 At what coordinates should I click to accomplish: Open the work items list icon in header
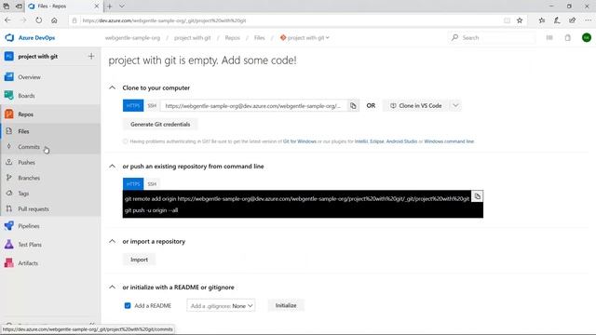549,37
